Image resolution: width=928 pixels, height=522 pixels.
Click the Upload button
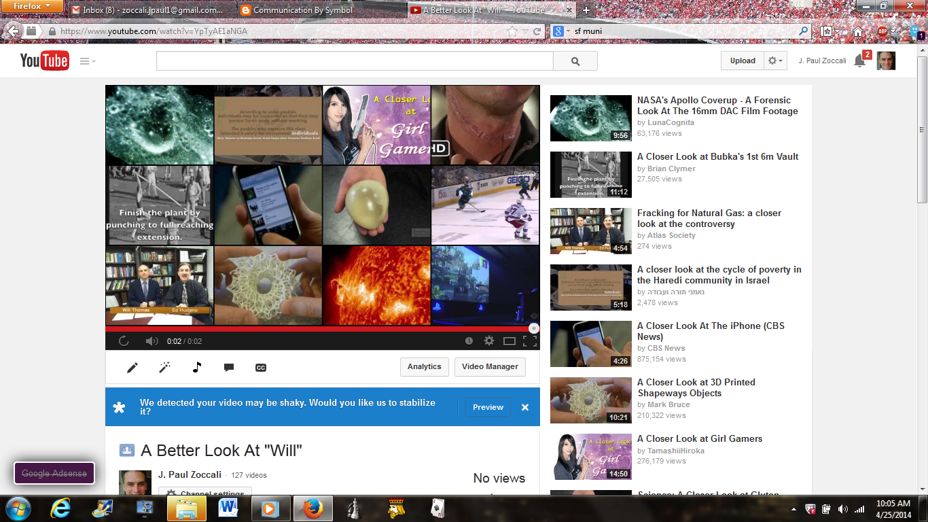743,60
